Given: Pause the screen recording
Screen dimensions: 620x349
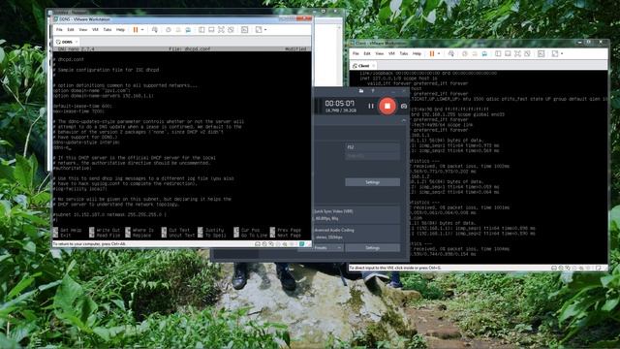Looking at the screenshot, I should [x=371, y=106].
